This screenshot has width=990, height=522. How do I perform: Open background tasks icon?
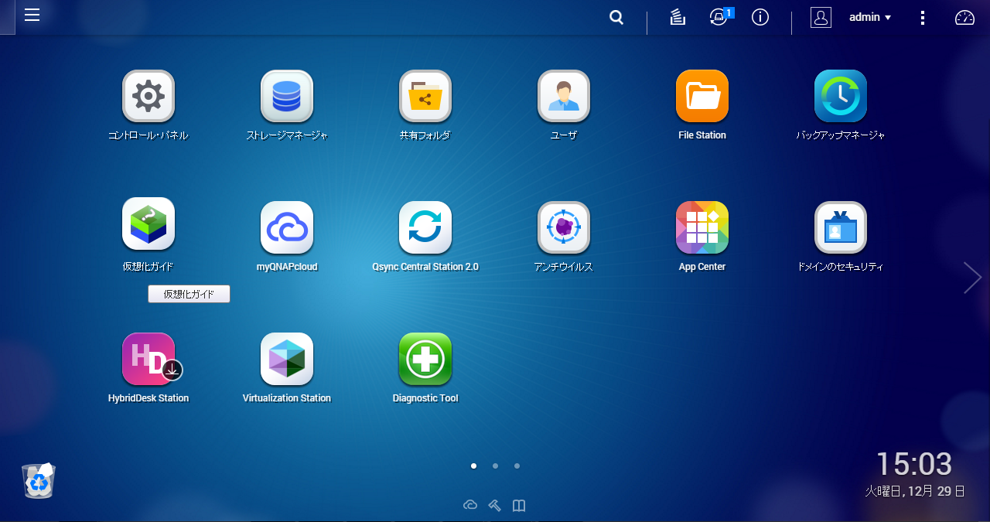tap(678, 17)
